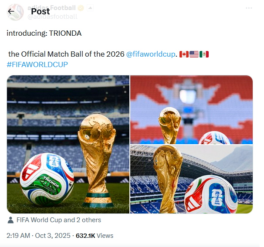The height and width of the screenshot is (247, 264).
Task: Open the adidas Football account name
Action: pyautogui.click(x=51, y=8)
